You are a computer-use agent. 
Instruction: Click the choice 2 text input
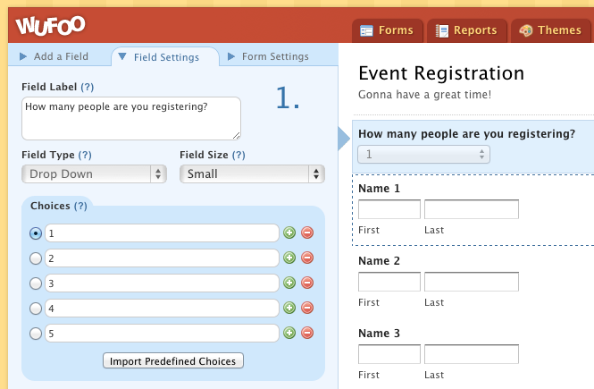coord(163,258)
